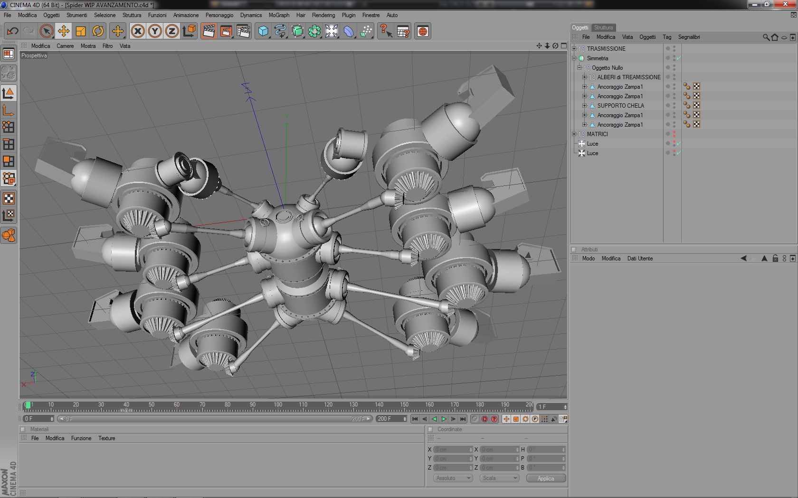Toggle the X axis lock
The image size is (798, 498).
pos(138,31)
